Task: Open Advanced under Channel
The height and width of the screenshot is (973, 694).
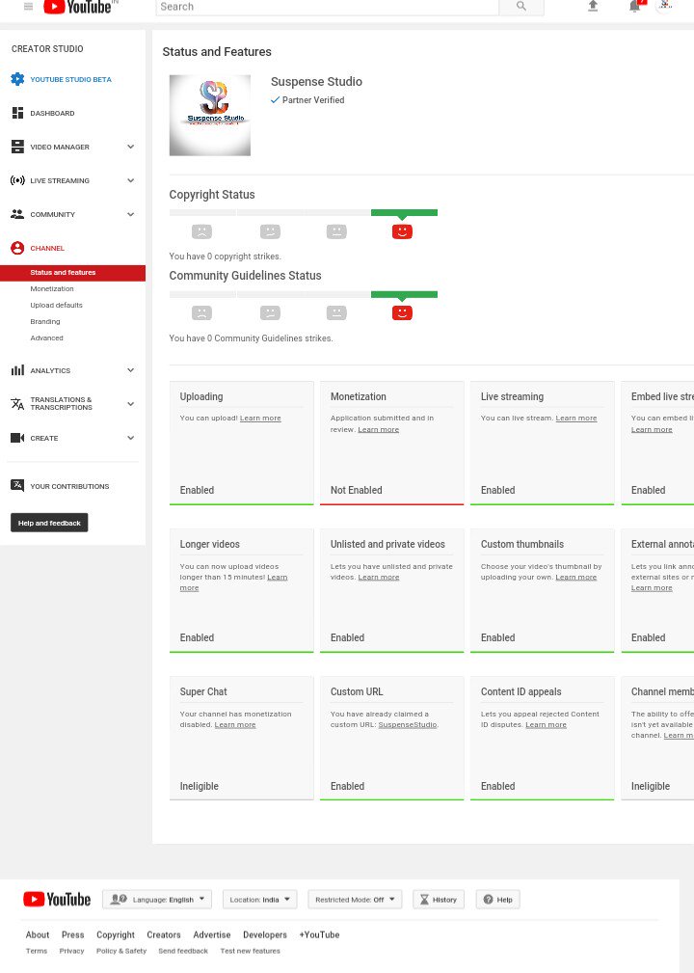Action: point(46,338)
